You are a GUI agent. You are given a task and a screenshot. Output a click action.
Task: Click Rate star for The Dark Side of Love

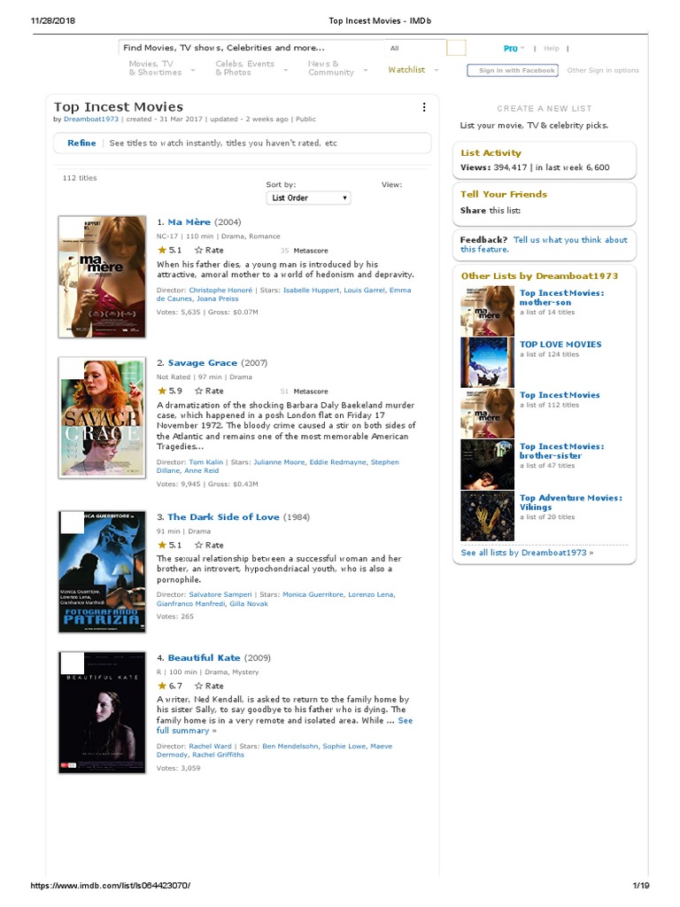pyautogui.click(x=199, y=545)
